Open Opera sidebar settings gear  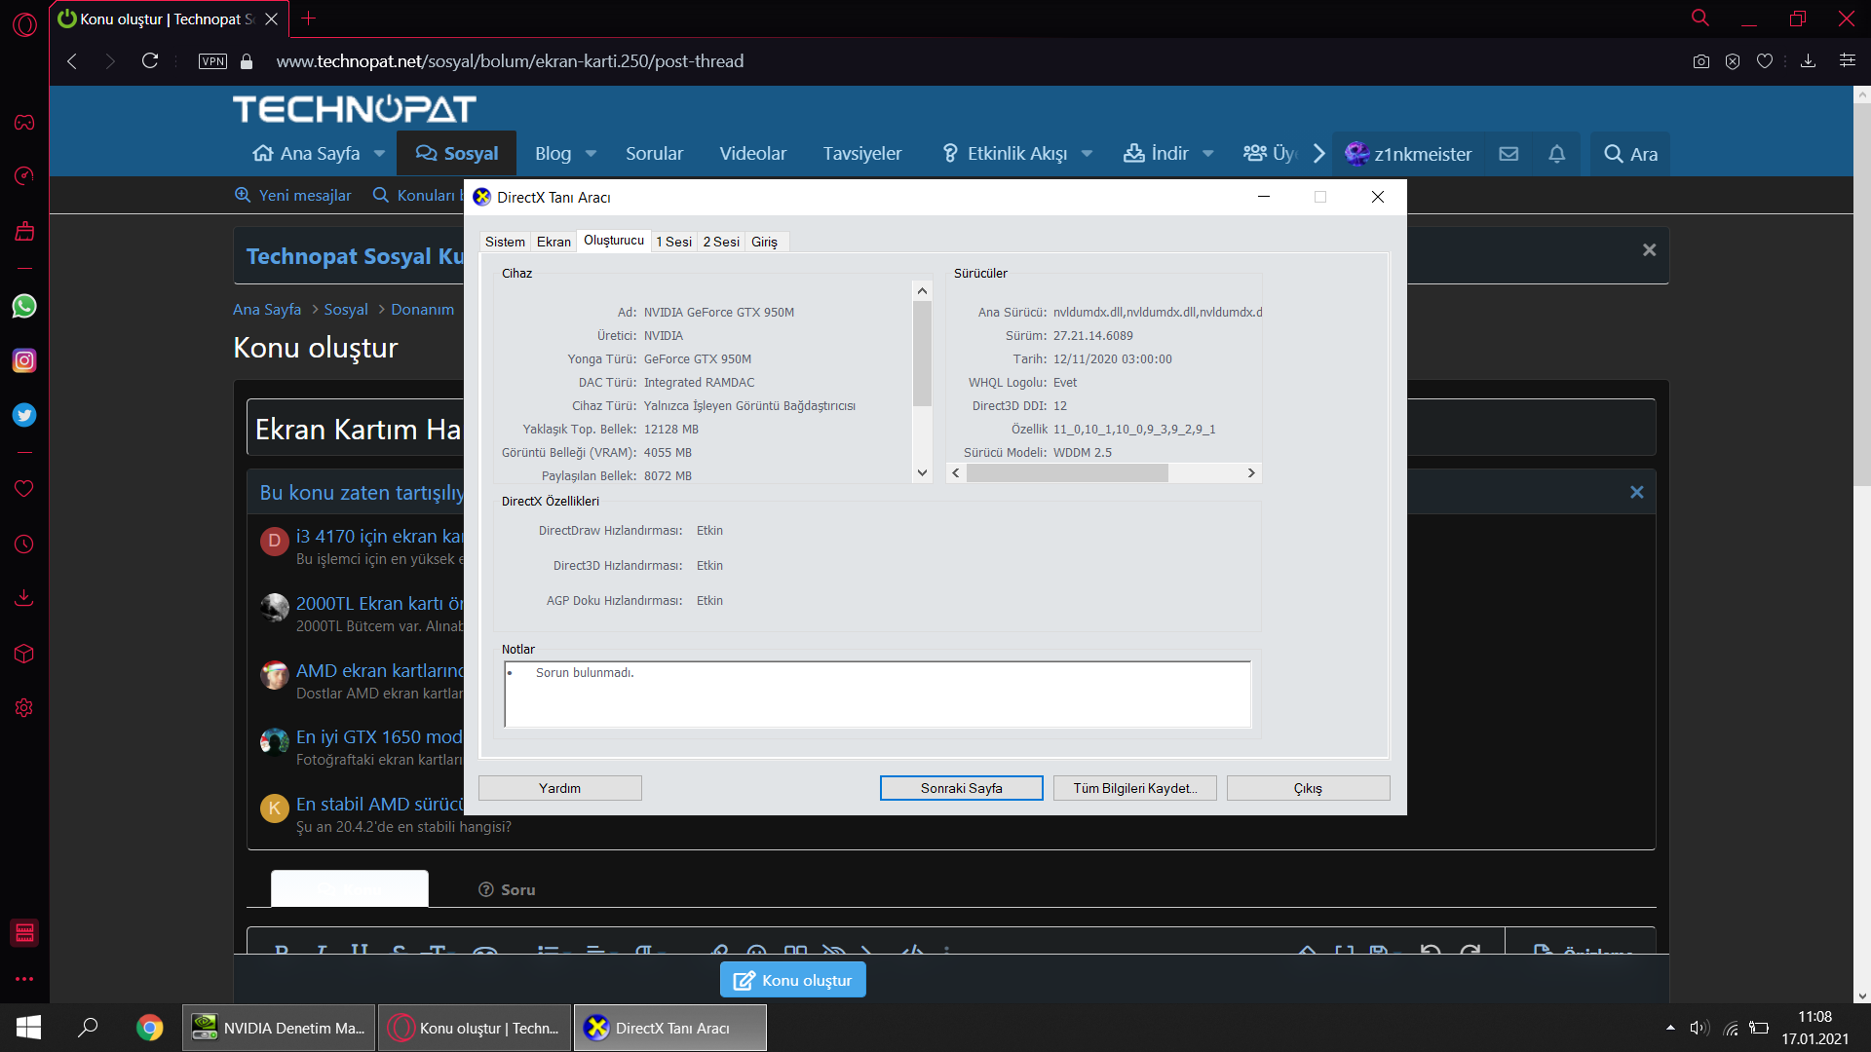tap(24, 708)
